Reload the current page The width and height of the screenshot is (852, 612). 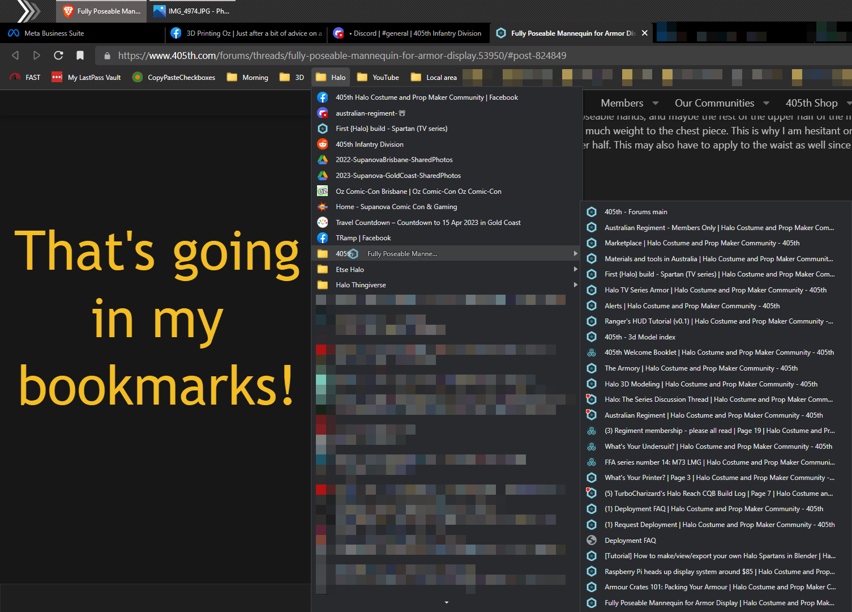pos(58,56)
